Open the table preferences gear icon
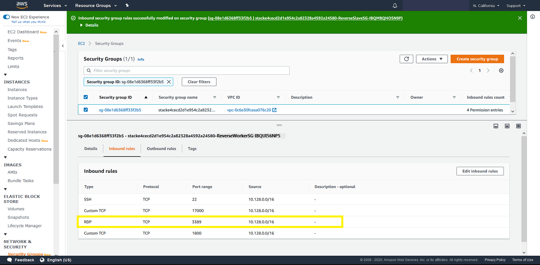The width and height of the screenshot is (540, 265). [x=501, y=70]
